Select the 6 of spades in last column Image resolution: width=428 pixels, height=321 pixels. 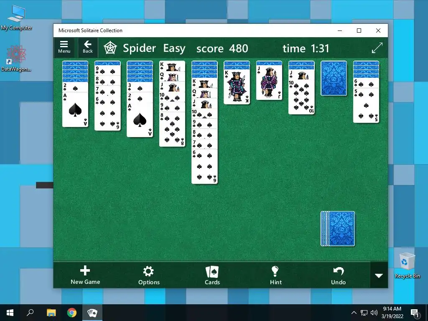[366, 83]
